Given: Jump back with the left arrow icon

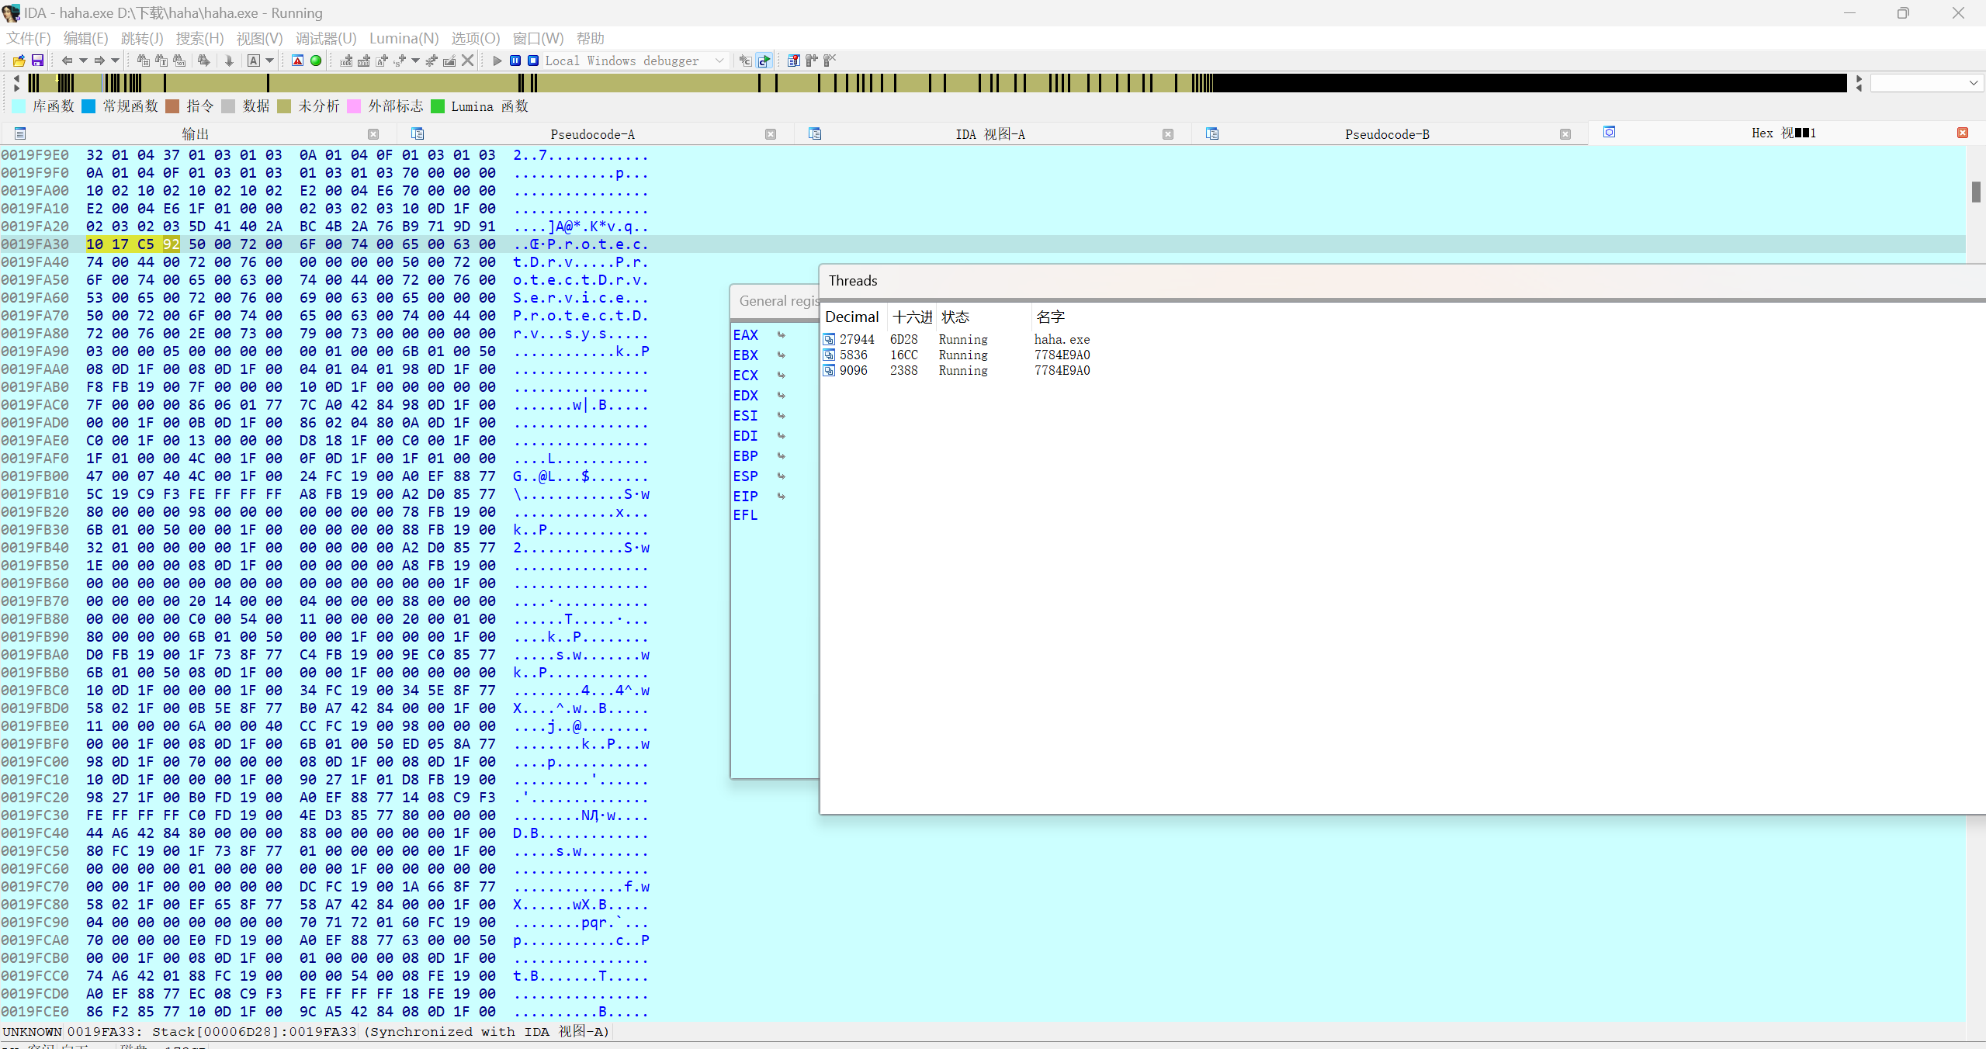Looking at the screenshot, I should click(67, 61).
